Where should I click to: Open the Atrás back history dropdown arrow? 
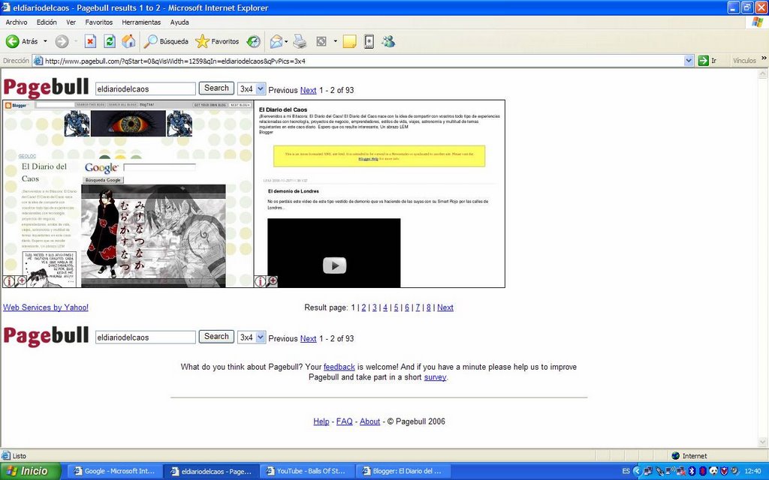[45, 42]
